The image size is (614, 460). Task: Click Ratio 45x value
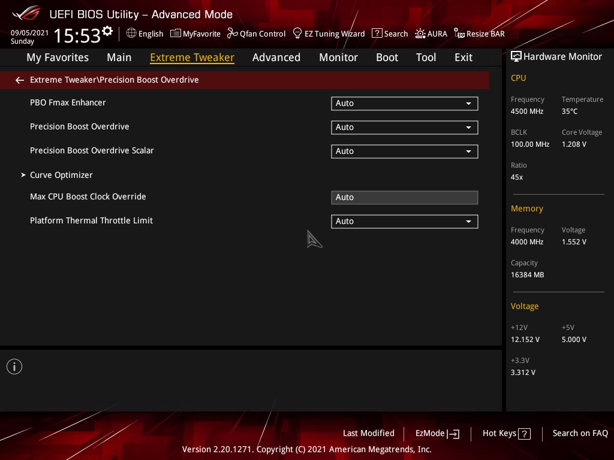pyautogui.click(x=516, y=177)
